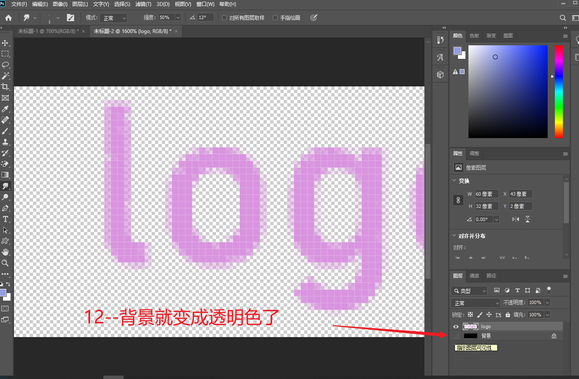Click the toolbar foreground color swatch
The image size is (579, 379).
tap(3, 293)
